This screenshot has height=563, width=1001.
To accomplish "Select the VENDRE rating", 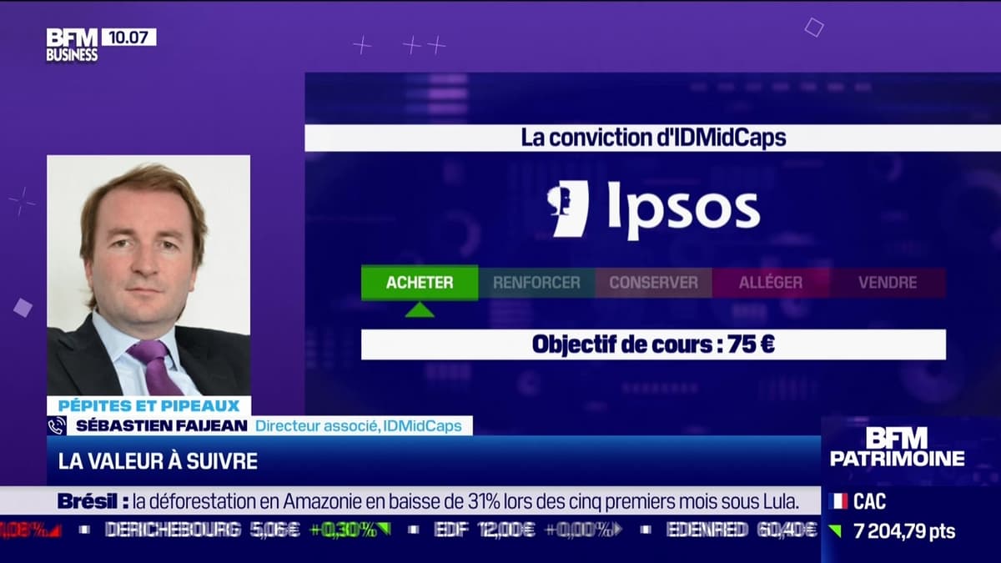I will [888, 283].
